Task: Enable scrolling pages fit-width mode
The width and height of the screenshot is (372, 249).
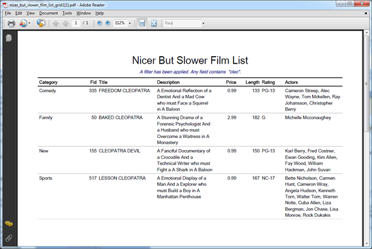Action: click(142, 23)
